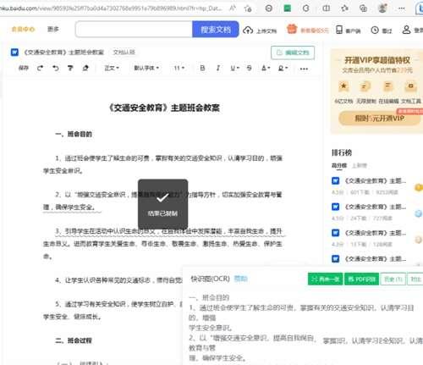Image resolution: width=423 pixels, height=365 pixels.
Task: Click the limited-time 开通VIP button
Action: point(380,119)
